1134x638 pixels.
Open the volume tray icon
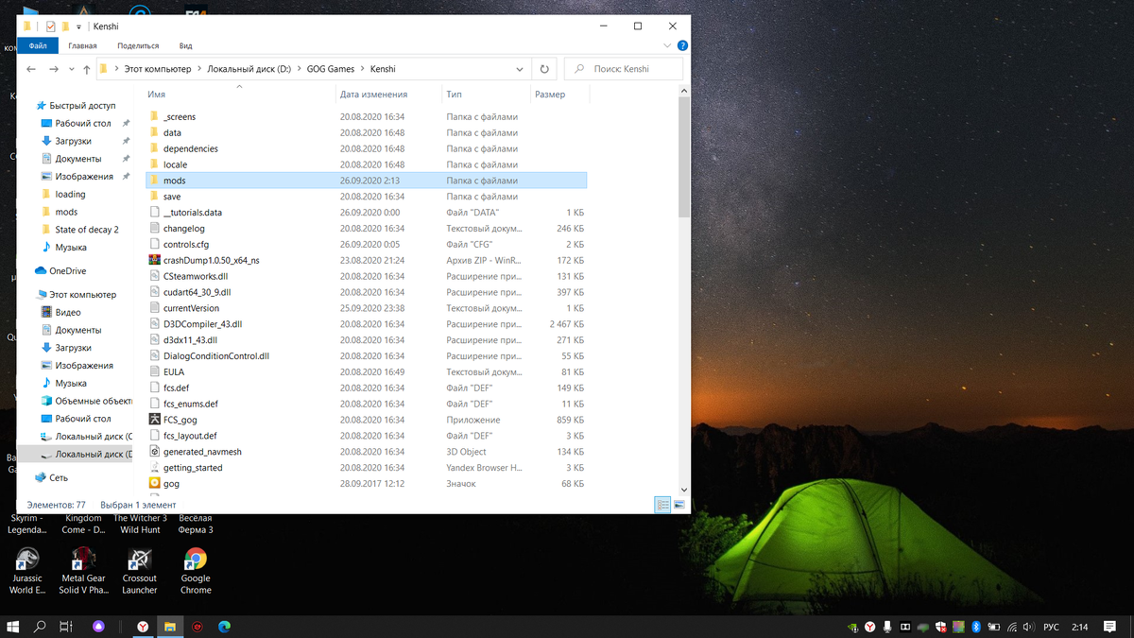(1029, 627)
